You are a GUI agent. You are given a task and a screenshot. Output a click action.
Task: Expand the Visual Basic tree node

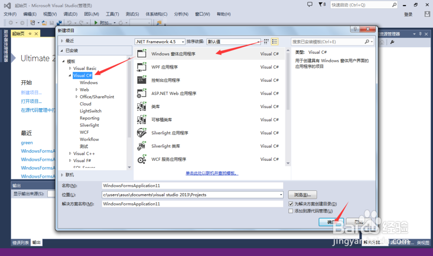click(70, 68)
